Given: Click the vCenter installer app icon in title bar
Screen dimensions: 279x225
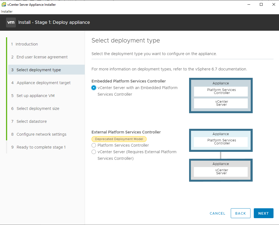Looking at the screenshot, I should 4,4.
